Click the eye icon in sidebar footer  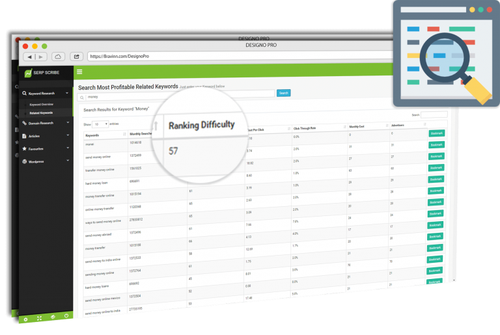(53, 317)
